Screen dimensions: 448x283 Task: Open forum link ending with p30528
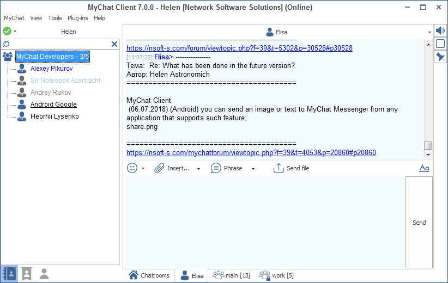(239, 48)
